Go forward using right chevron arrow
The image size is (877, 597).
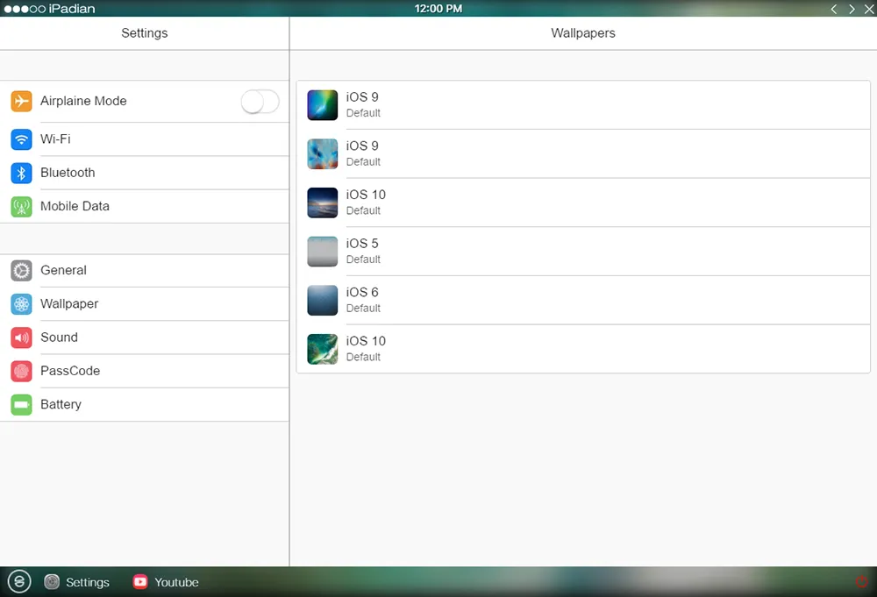tap(852, 9)
